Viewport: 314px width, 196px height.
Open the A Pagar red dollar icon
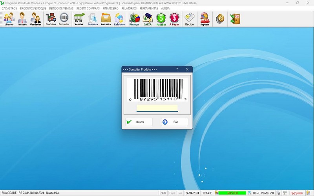[x=174, y=19]
